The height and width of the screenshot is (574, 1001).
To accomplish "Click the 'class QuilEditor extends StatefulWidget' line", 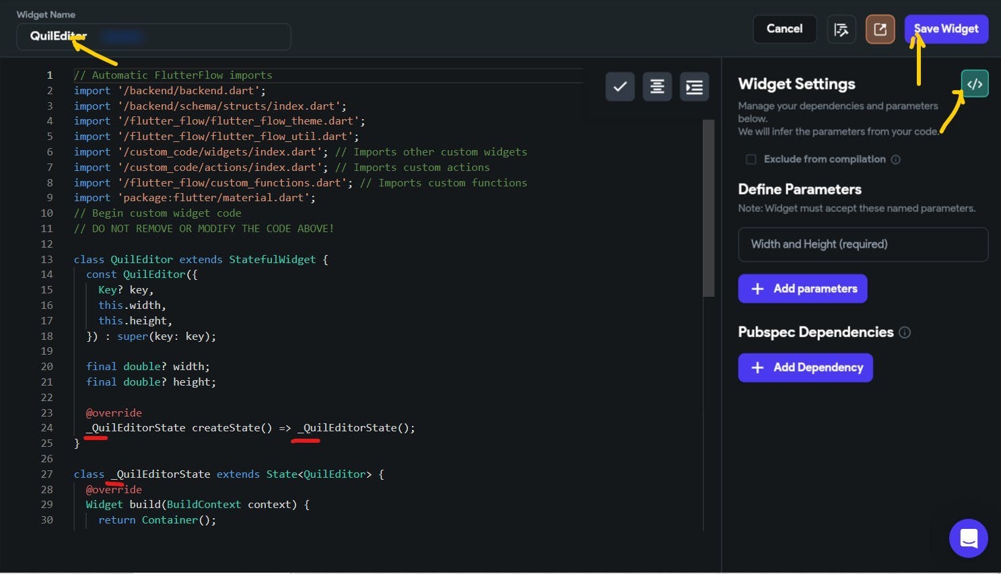I will point(201,260).
